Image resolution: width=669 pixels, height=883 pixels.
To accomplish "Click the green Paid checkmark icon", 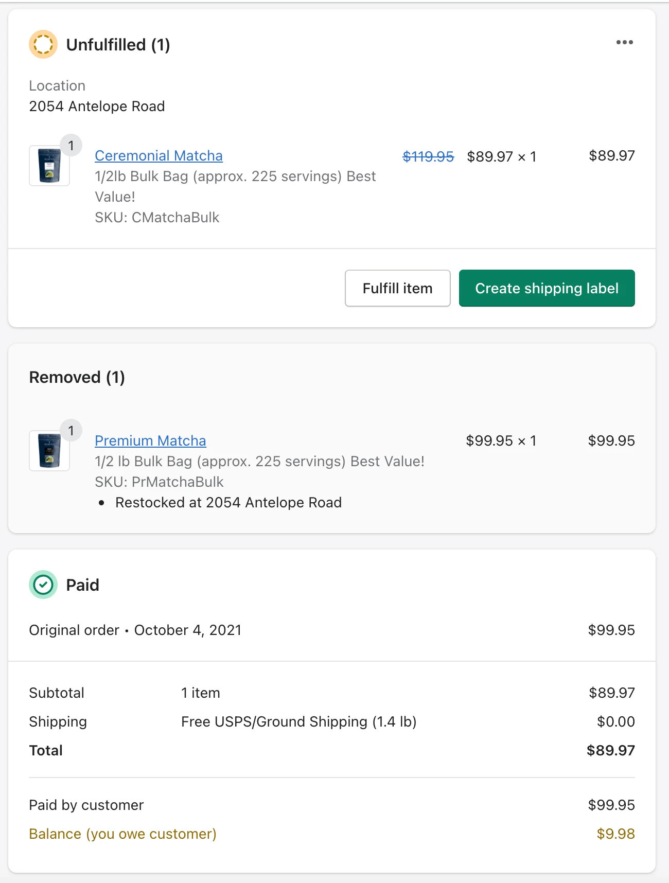I will 43,585.
